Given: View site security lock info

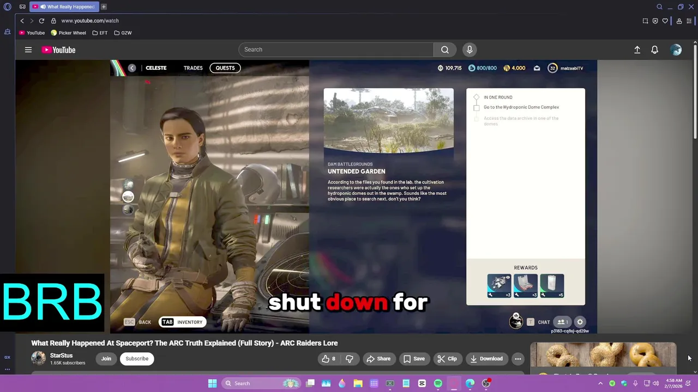Looking at the screenshot, I should coord(53,21).
